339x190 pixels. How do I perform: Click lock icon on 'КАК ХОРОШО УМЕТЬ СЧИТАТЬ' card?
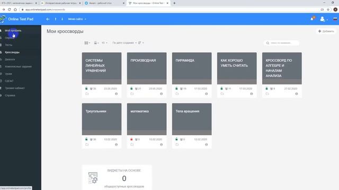[x=221, y=89]
